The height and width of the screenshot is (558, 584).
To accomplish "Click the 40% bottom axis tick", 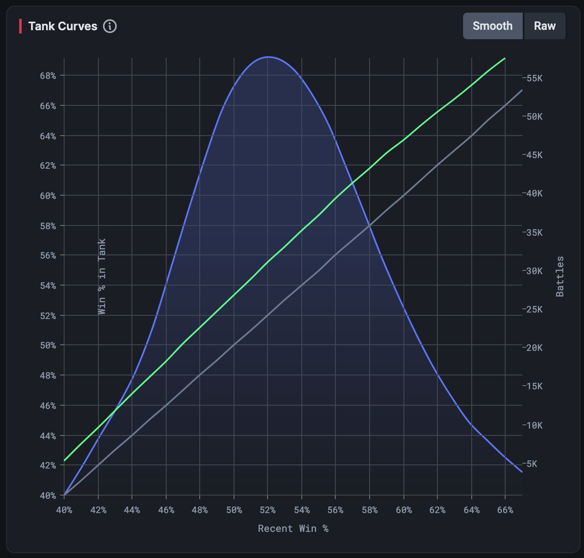I will click(64, 510).
